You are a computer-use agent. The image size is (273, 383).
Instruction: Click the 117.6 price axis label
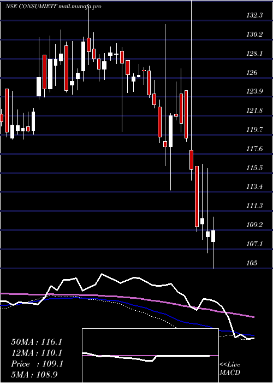254,149
